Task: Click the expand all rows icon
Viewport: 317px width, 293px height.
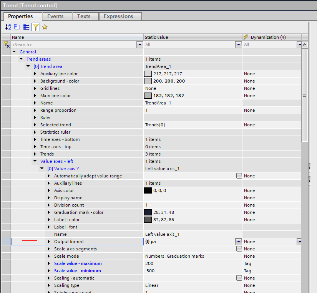Action: click(26, 27)
